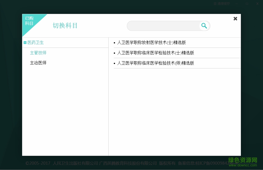Viewport: 263px width, 170px height.
Task: Click the 切换科目 dialog title
Action: click(65, 25)
